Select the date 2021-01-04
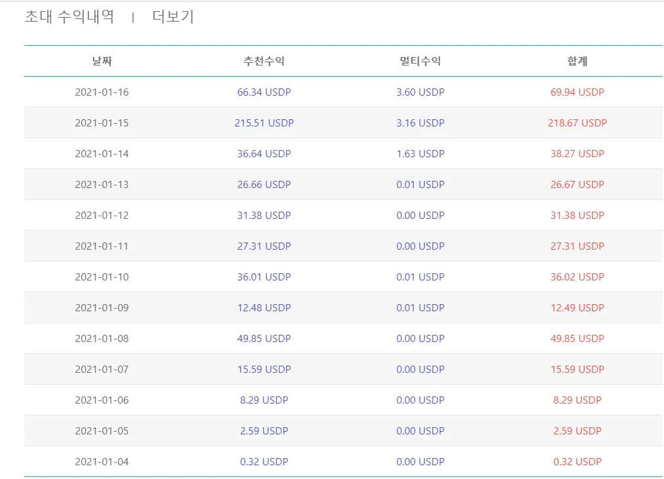Screen dimensions: 664x479 coord(102,462)
